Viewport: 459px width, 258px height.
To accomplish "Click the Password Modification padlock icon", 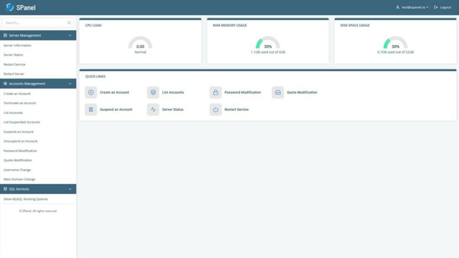I will pyautogui.click(x=215, y=92).
